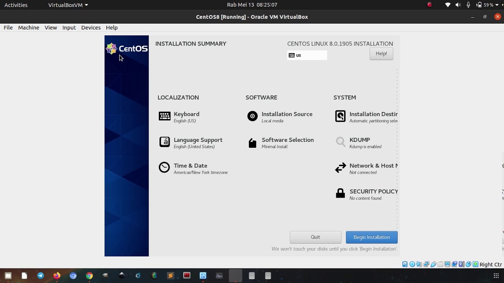Click the display settings status icon
Image resolution: width=504 pixels, height=283 pixels.
click(447, 264)
